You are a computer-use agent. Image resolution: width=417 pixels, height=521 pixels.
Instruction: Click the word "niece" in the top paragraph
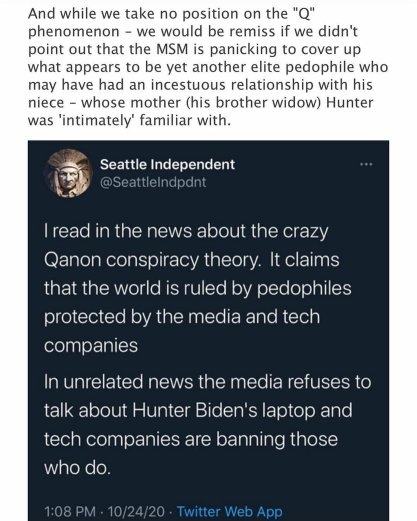(46, 103)
